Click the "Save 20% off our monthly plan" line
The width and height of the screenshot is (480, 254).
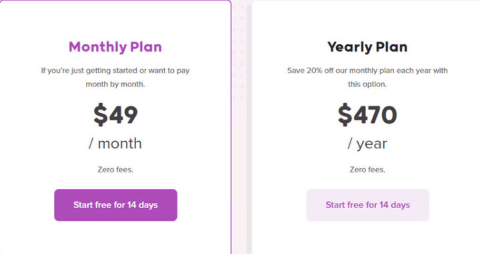pos(367,70)
